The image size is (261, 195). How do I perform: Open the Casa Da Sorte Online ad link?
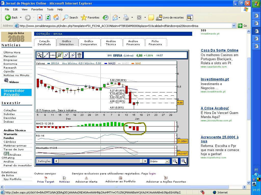pyautogui.click(x=219, y=50)
